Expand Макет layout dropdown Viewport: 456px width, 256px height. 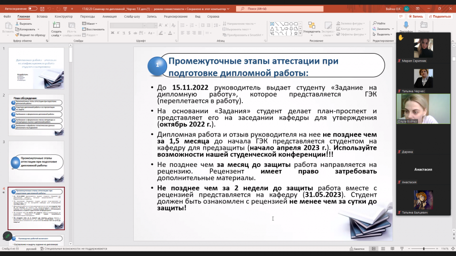coord(90,23)
